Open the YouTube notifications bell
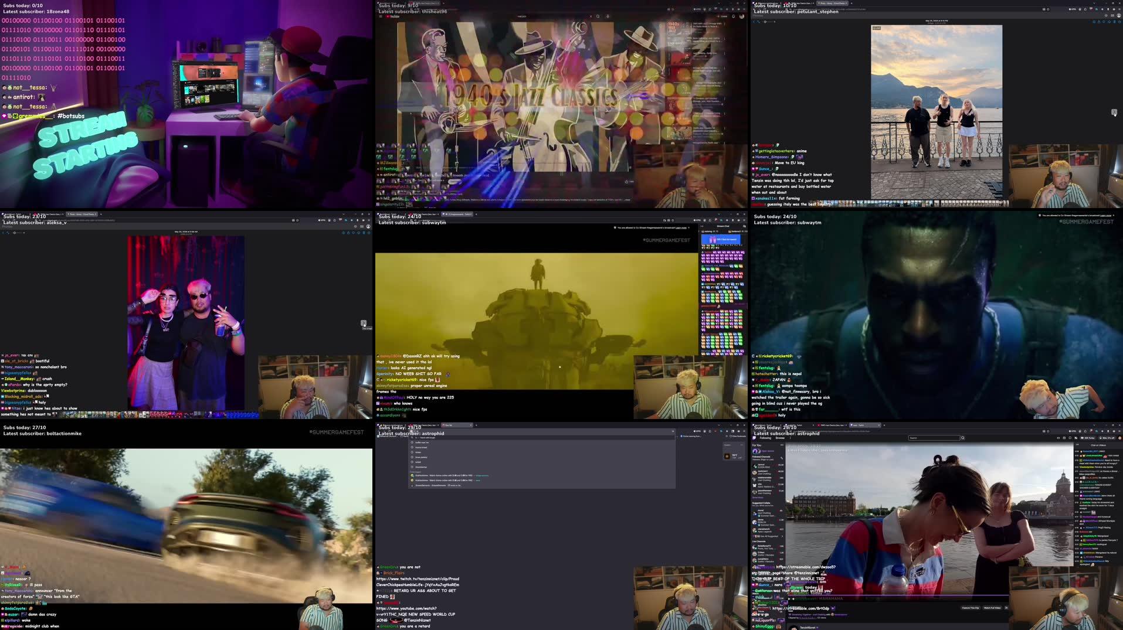 point(734,16)
